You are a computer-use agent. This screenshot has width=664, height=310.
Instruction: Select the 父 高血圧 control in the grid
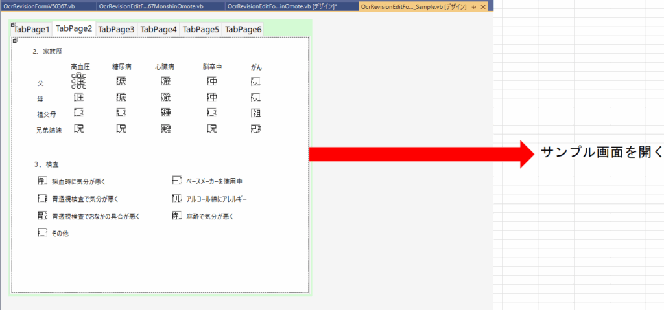(79, 82)
